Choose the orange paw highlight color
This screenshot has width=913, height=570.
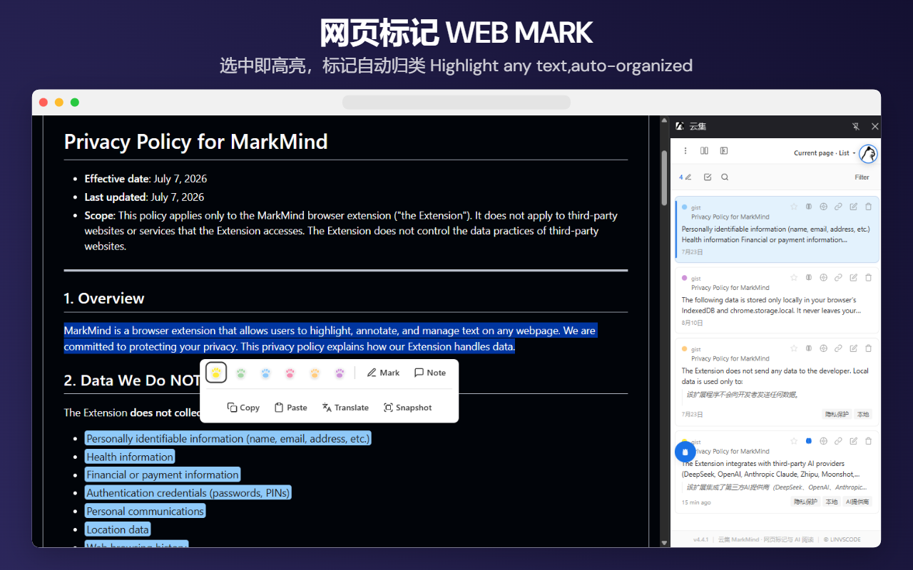(315, 373)
